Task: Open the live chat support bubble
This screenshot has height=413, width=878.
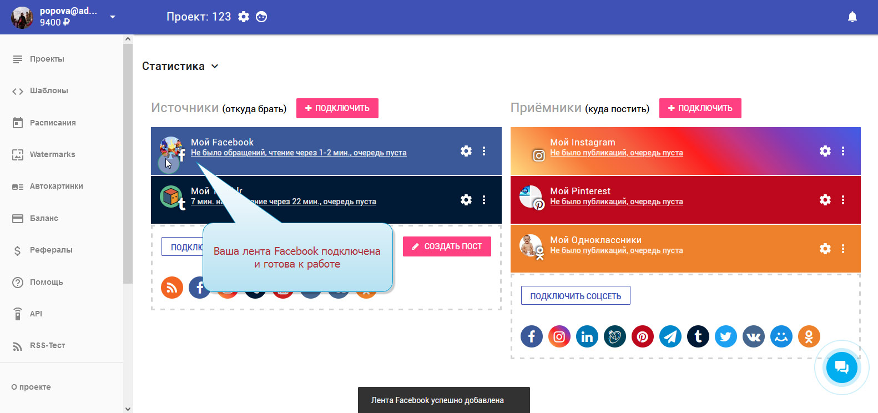Action: click(x=841, y=367)
